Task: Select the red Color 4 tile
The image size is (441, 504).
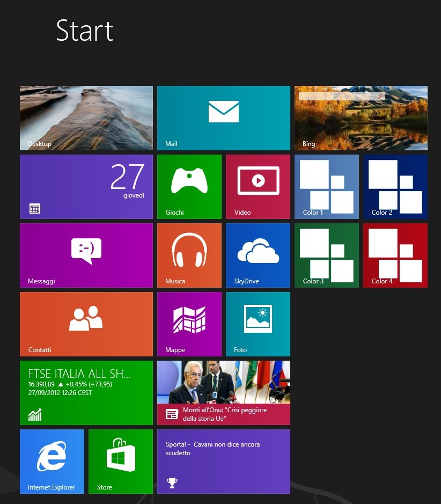Action: pos(395,255)
